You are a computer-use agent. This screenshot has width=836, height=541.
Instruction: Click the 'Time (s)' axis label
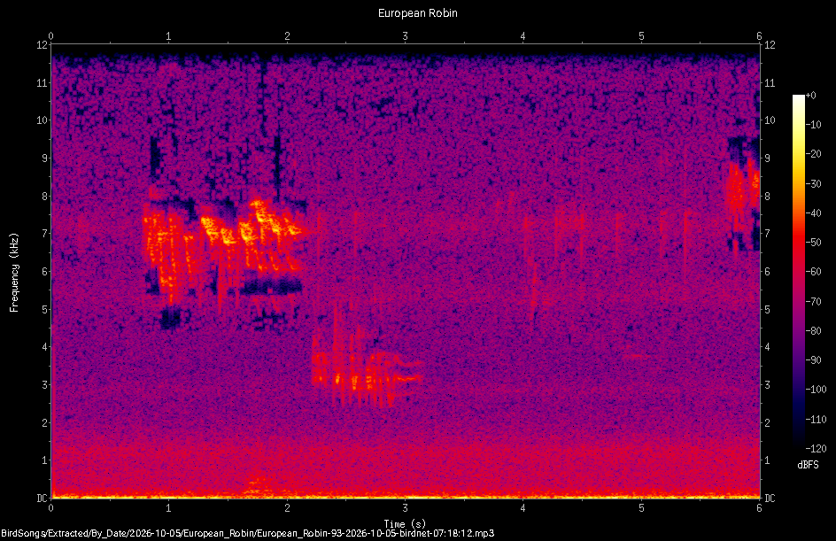[x=405, y=523]
